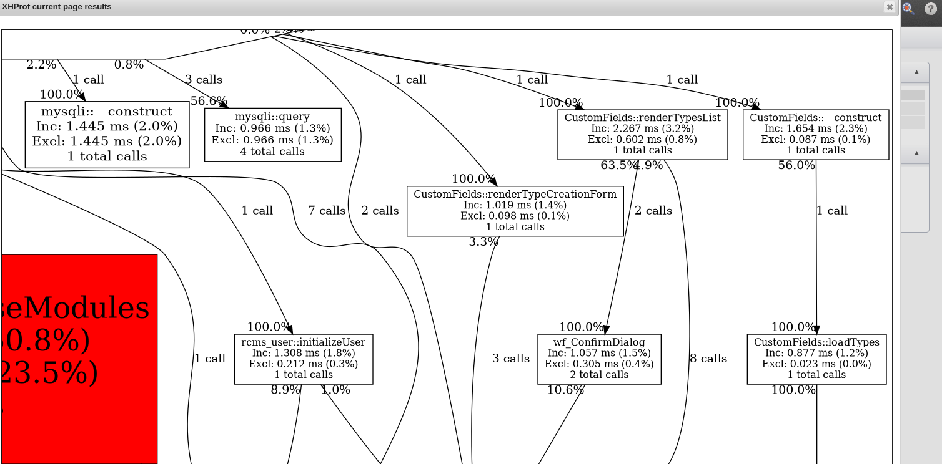The image size is (942, 464).
Task: Click the CustomFields::renderTypesList node
Action: [x=642, y=134]
